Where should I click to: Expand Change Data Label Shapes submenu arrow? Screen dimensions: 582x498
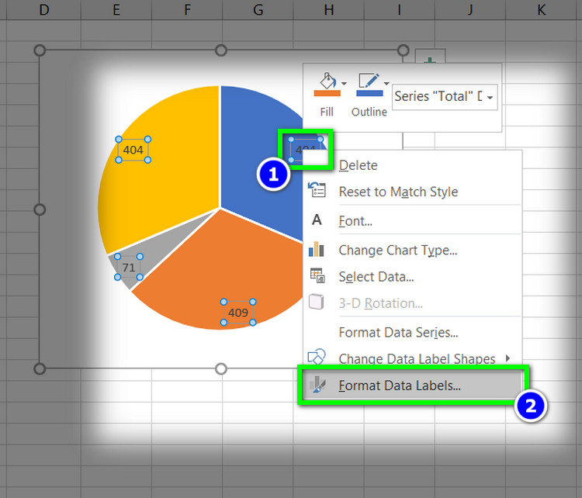click(508, 358)
